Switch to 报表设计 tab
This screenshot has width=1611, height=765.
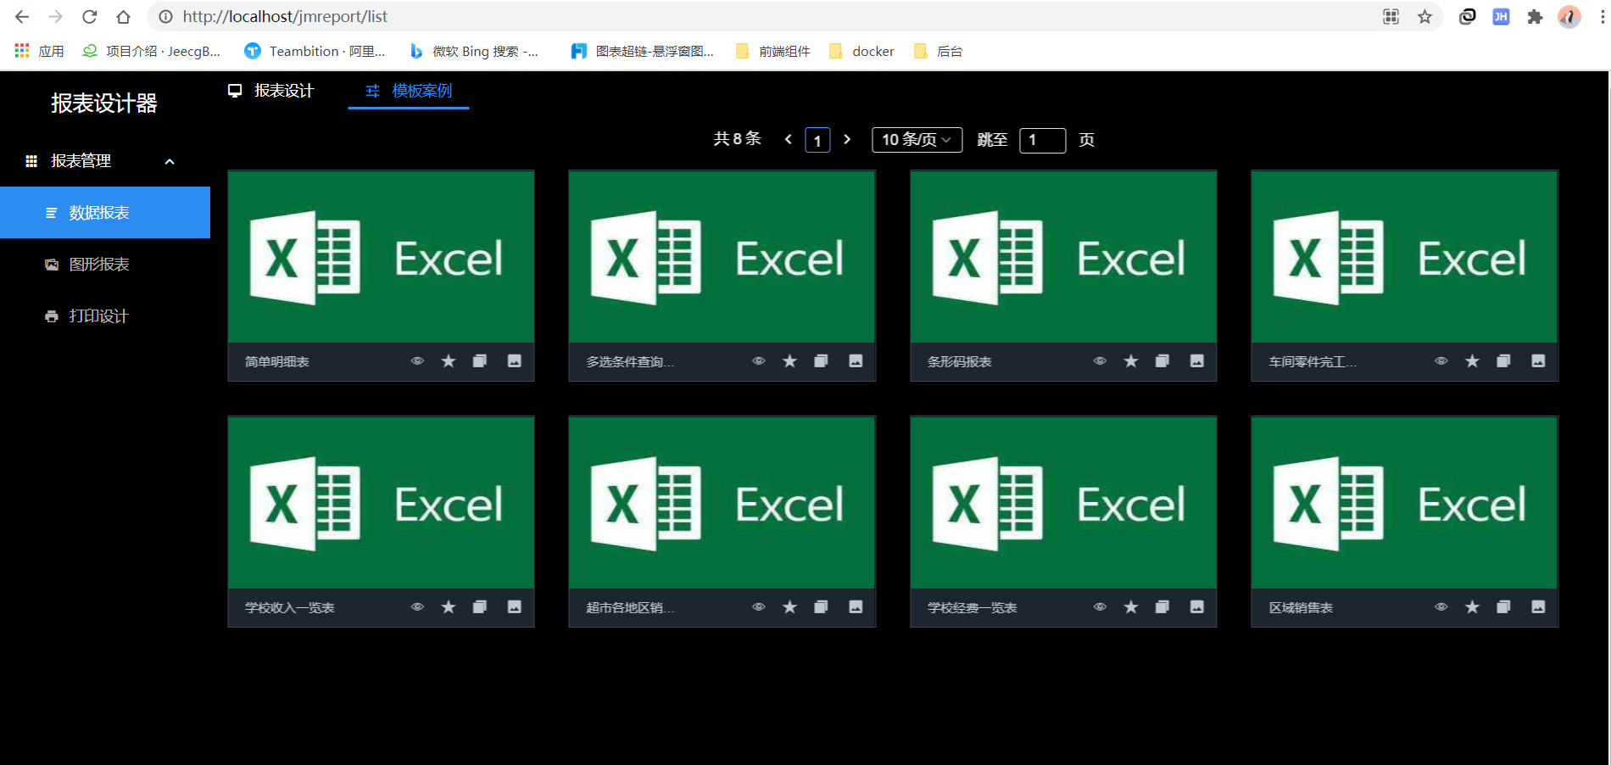(271, 91)
